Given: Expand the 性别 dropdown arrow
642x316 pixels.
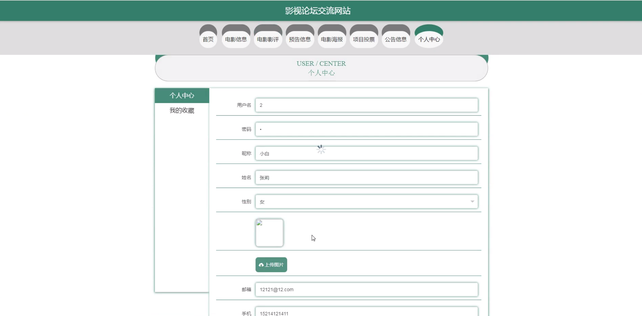Looking at the screenshot, I should tap(472, 201).
